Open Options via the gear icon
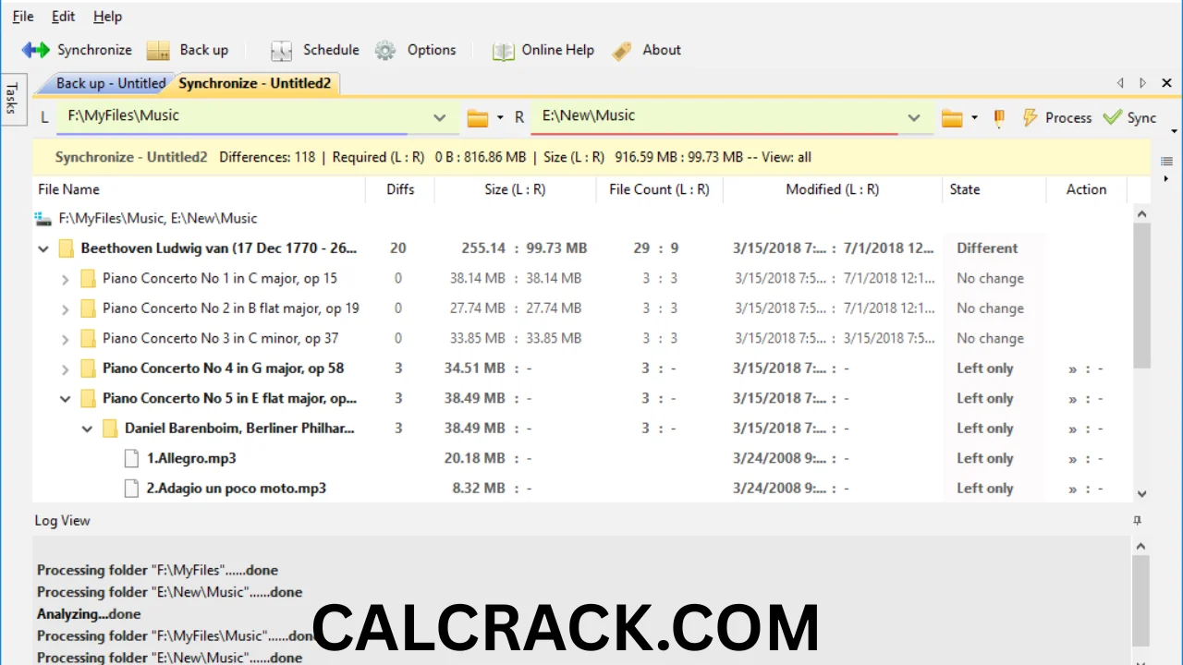The height and width of the screenshot is (665, 1183). (385, 50)
